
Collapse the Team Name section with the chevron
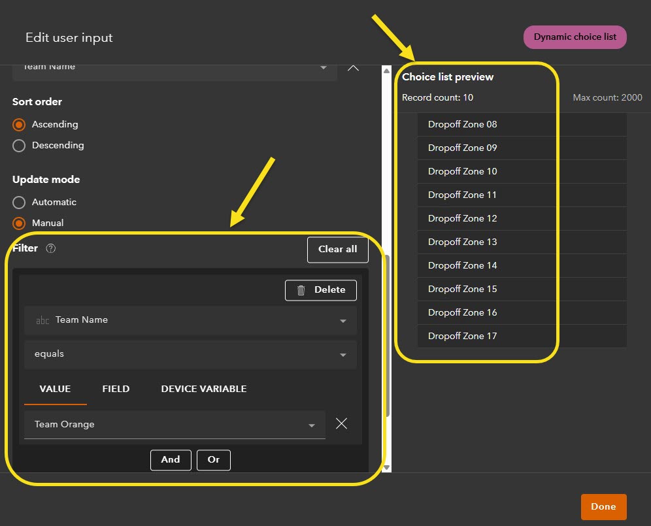[x=353, y=67]
